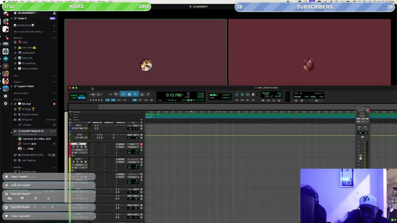Viewport: 397px width, 223px height.
Task: Click the Record transport button
Action: (253, 95)
